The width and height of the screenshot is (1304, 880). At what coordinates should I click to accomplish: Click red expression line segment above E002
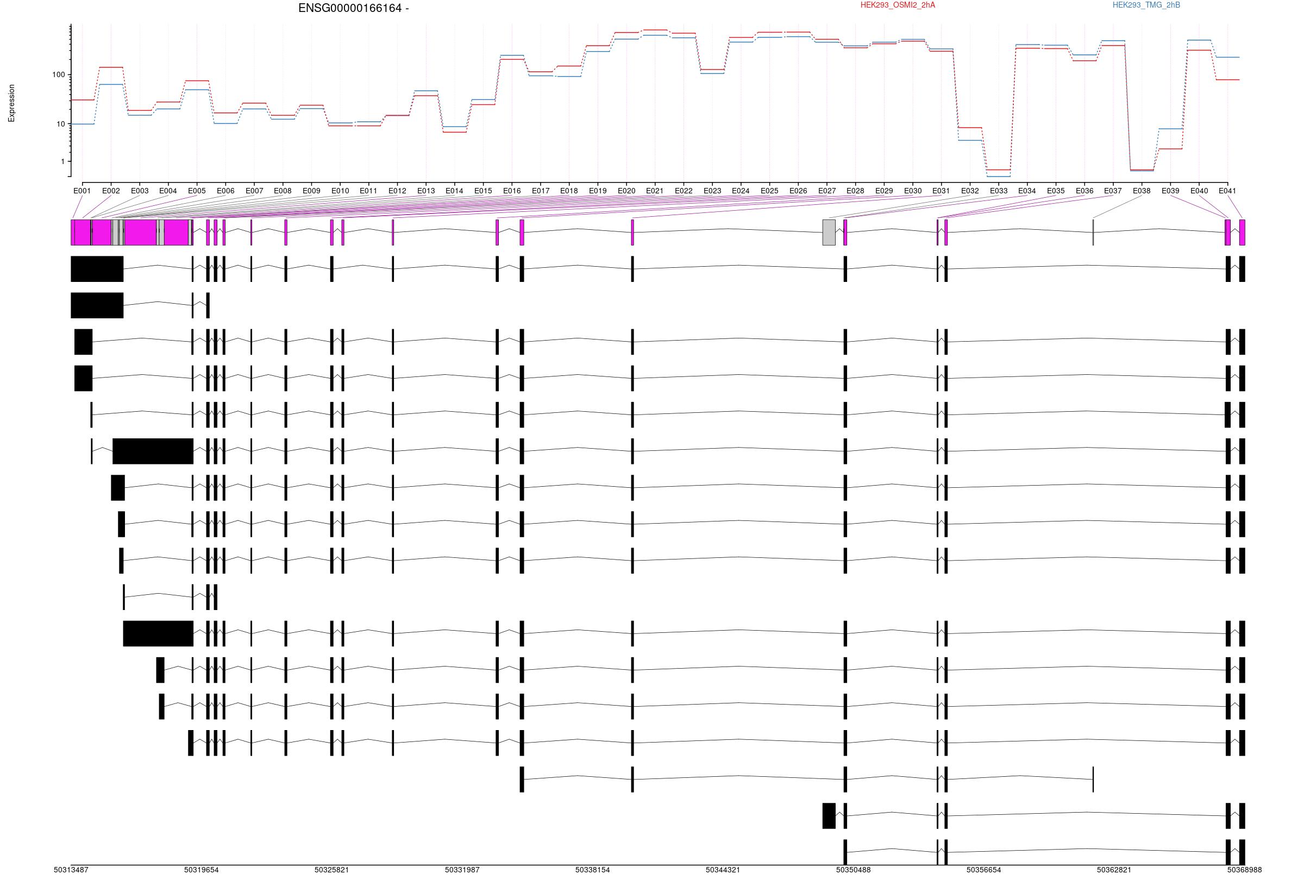[x=111, y=67]
